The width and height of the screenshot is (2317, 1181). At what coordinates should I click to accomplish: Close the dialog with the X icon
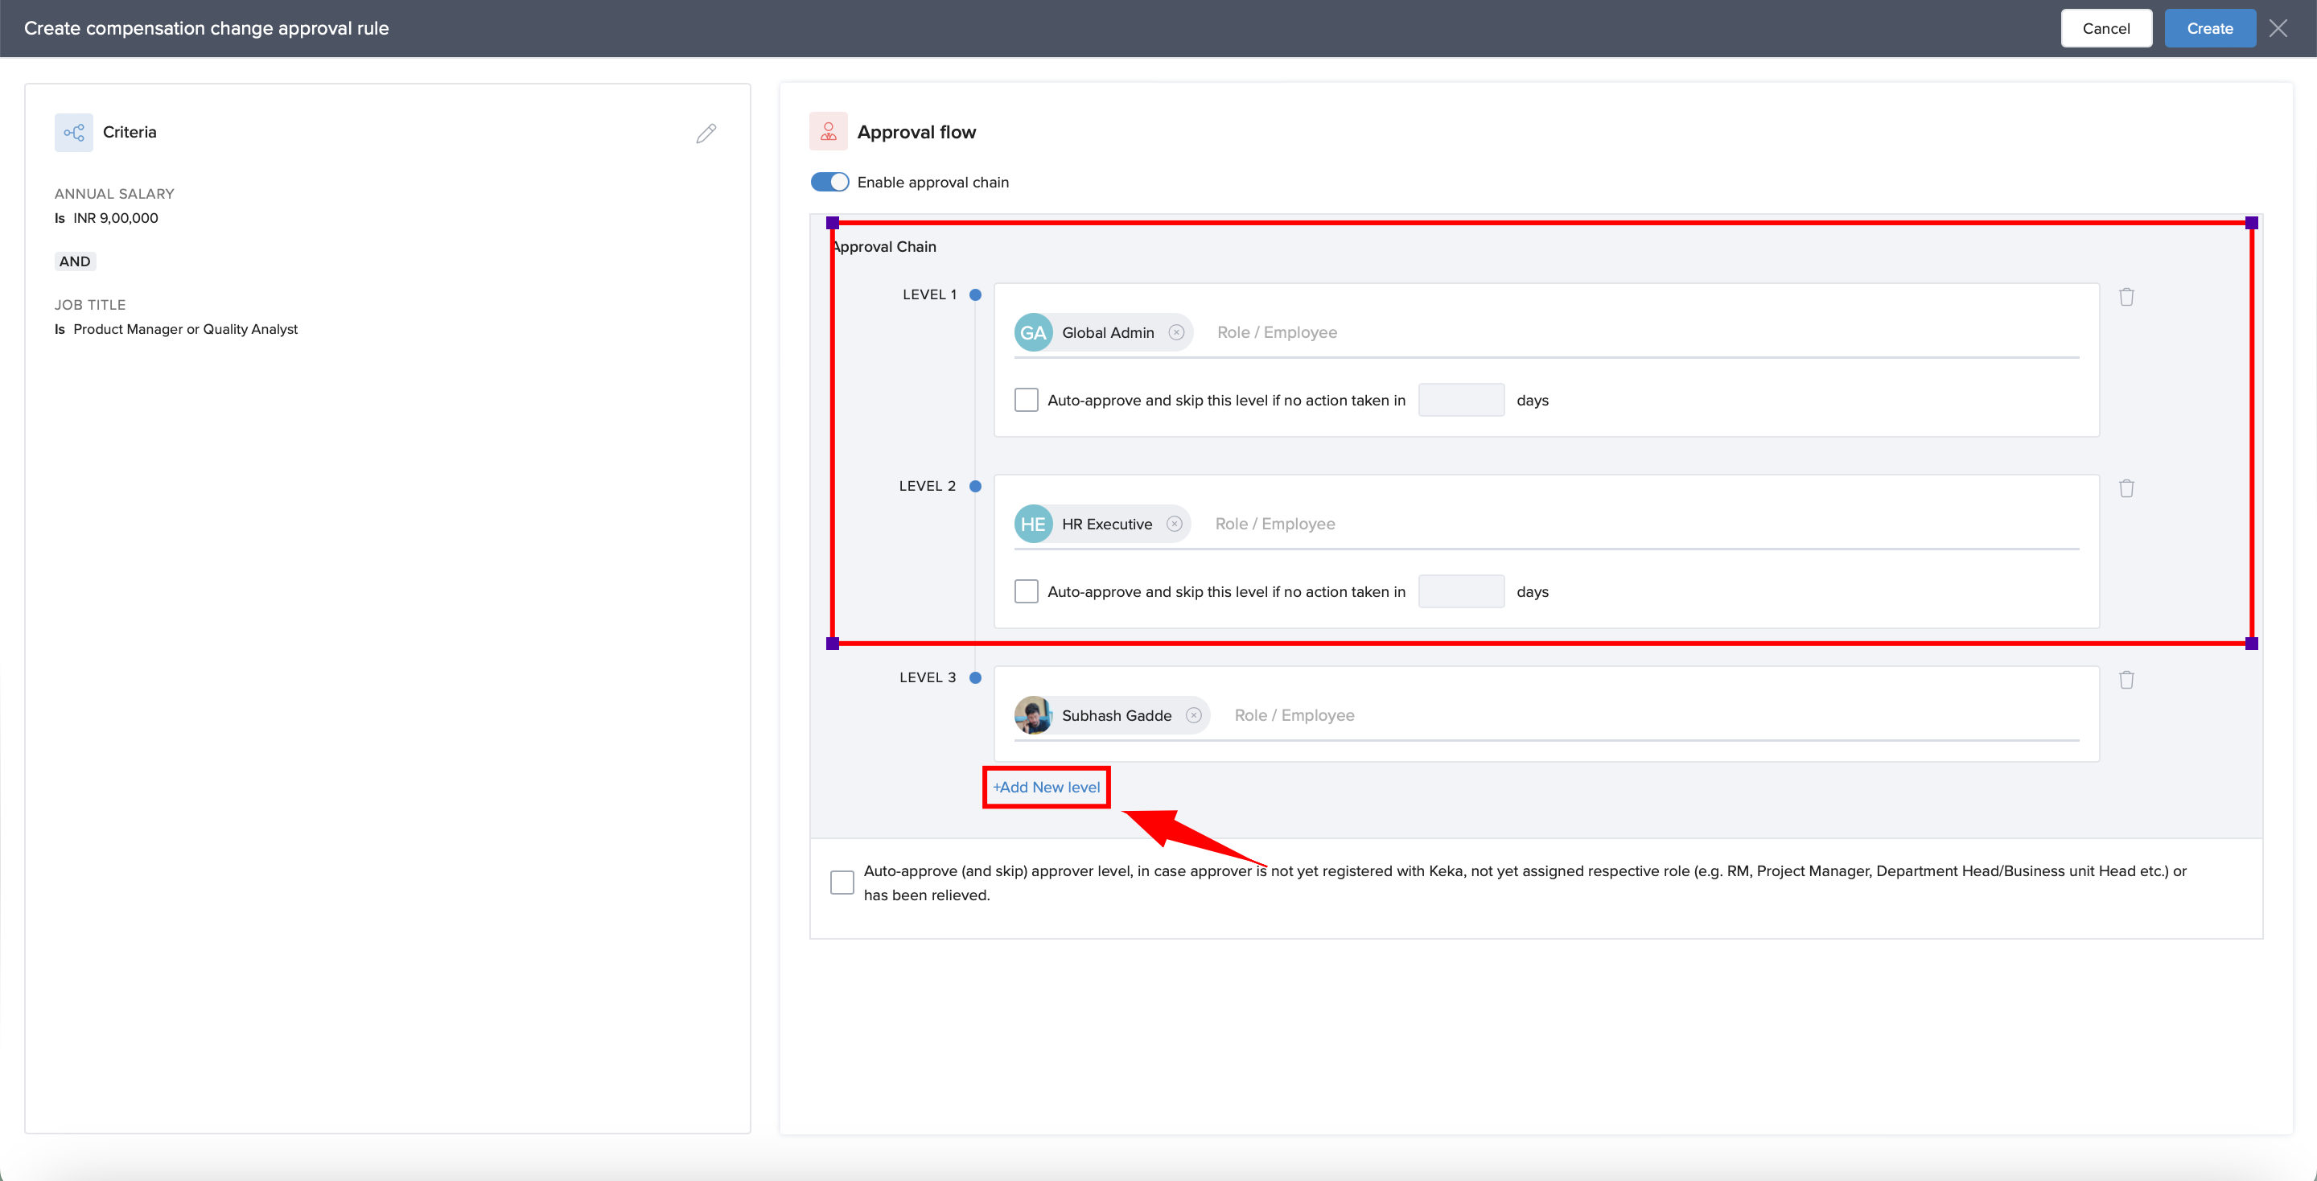click(2278, 28)
